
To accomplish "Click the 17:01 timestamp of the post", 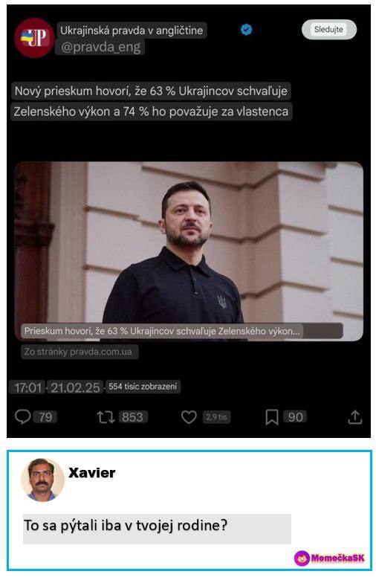I will point(27,387).
